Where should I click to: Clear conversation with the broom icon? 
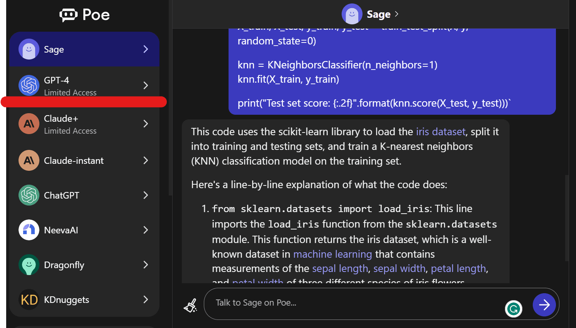click(x=190, y=305)
